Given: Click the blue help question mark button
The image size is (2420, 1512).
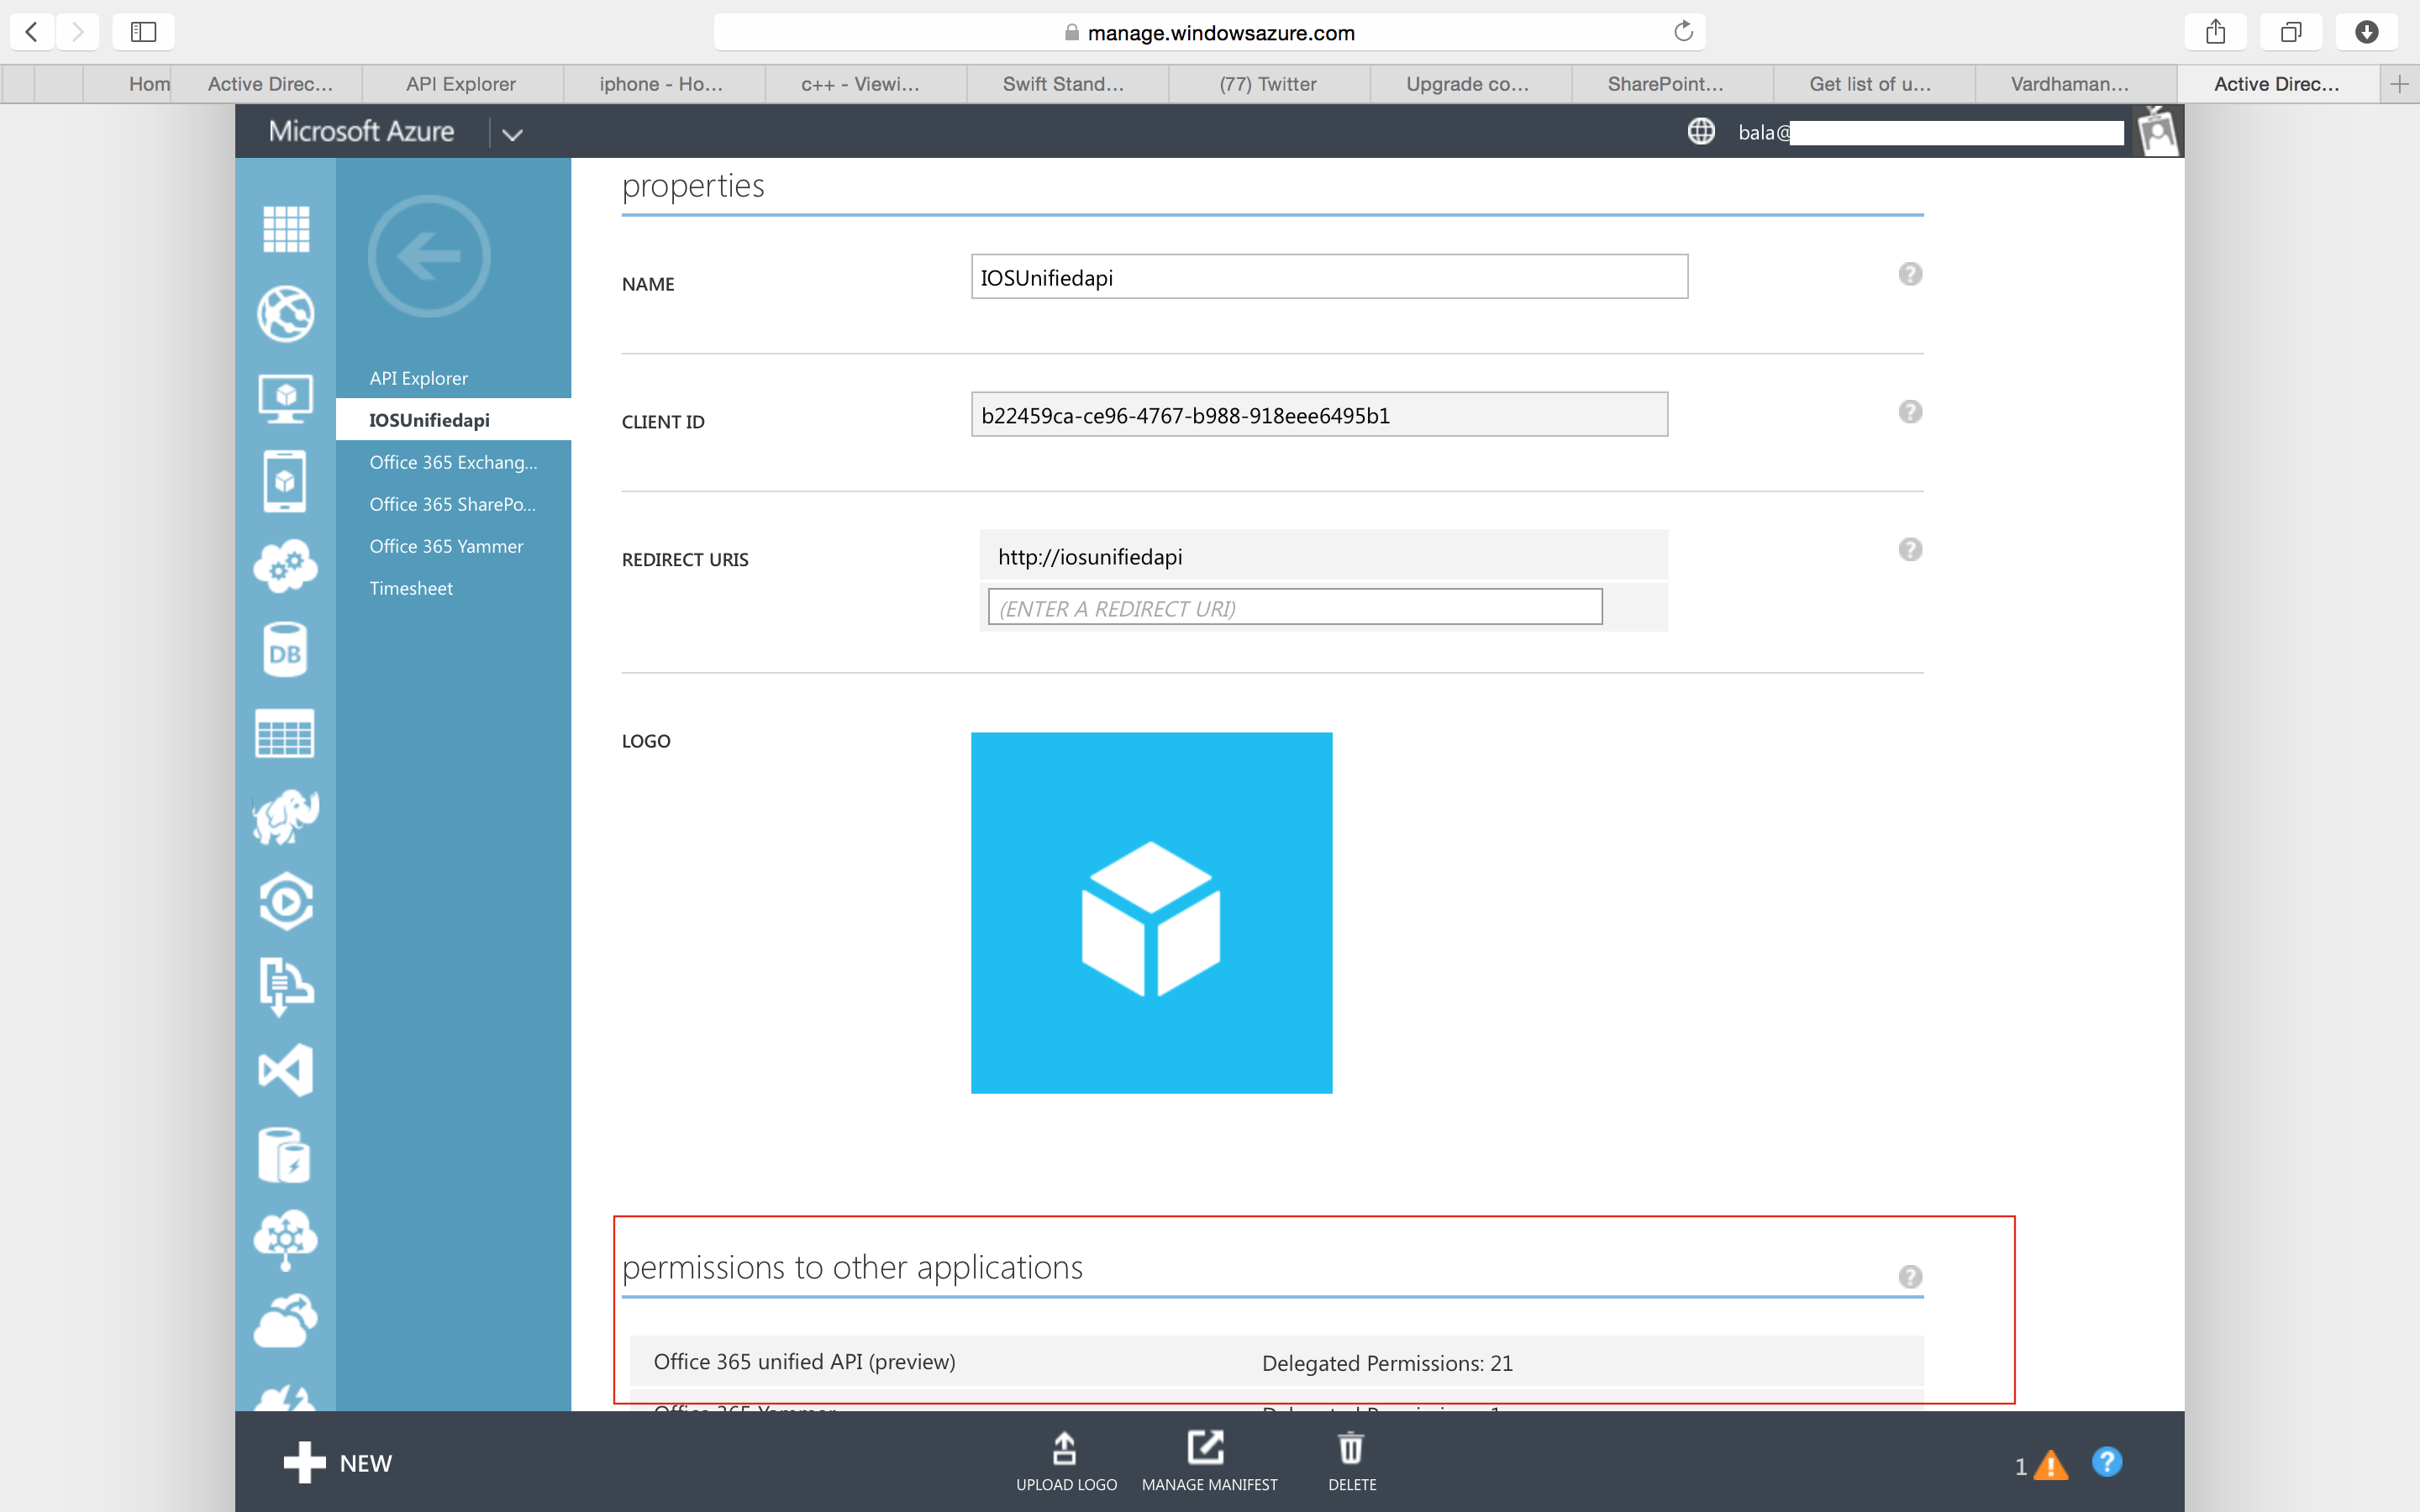Looking at the screenshot, I should pos(2106,1462).
